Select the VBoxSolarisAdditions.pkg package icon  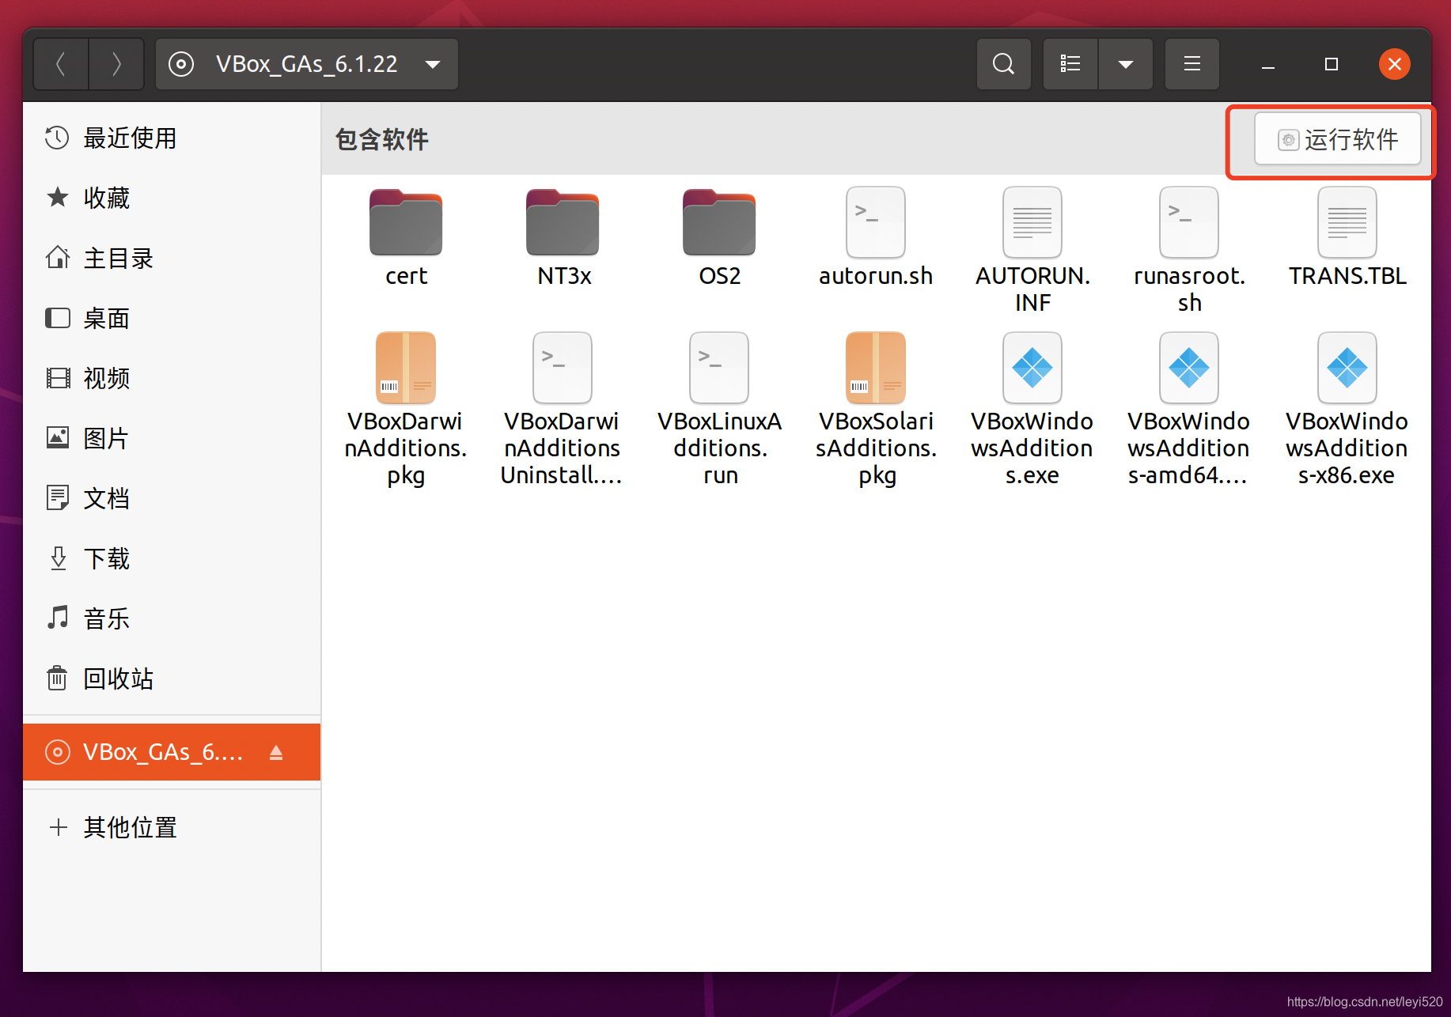(876, 368)
